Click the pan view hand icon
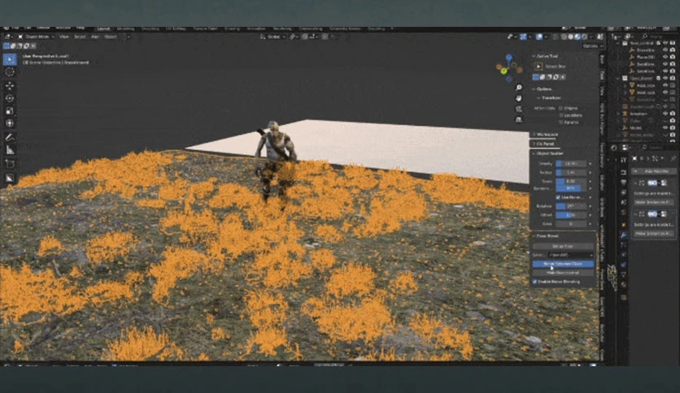This screenshot has height=393, width=680. coord(519,98)
